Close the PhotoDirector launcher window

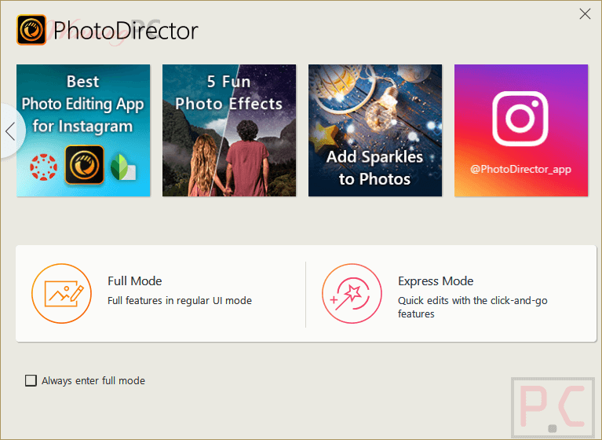[x=585, y=14]
